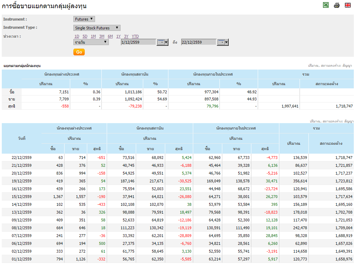Click the printer icon

pos(337,5)
